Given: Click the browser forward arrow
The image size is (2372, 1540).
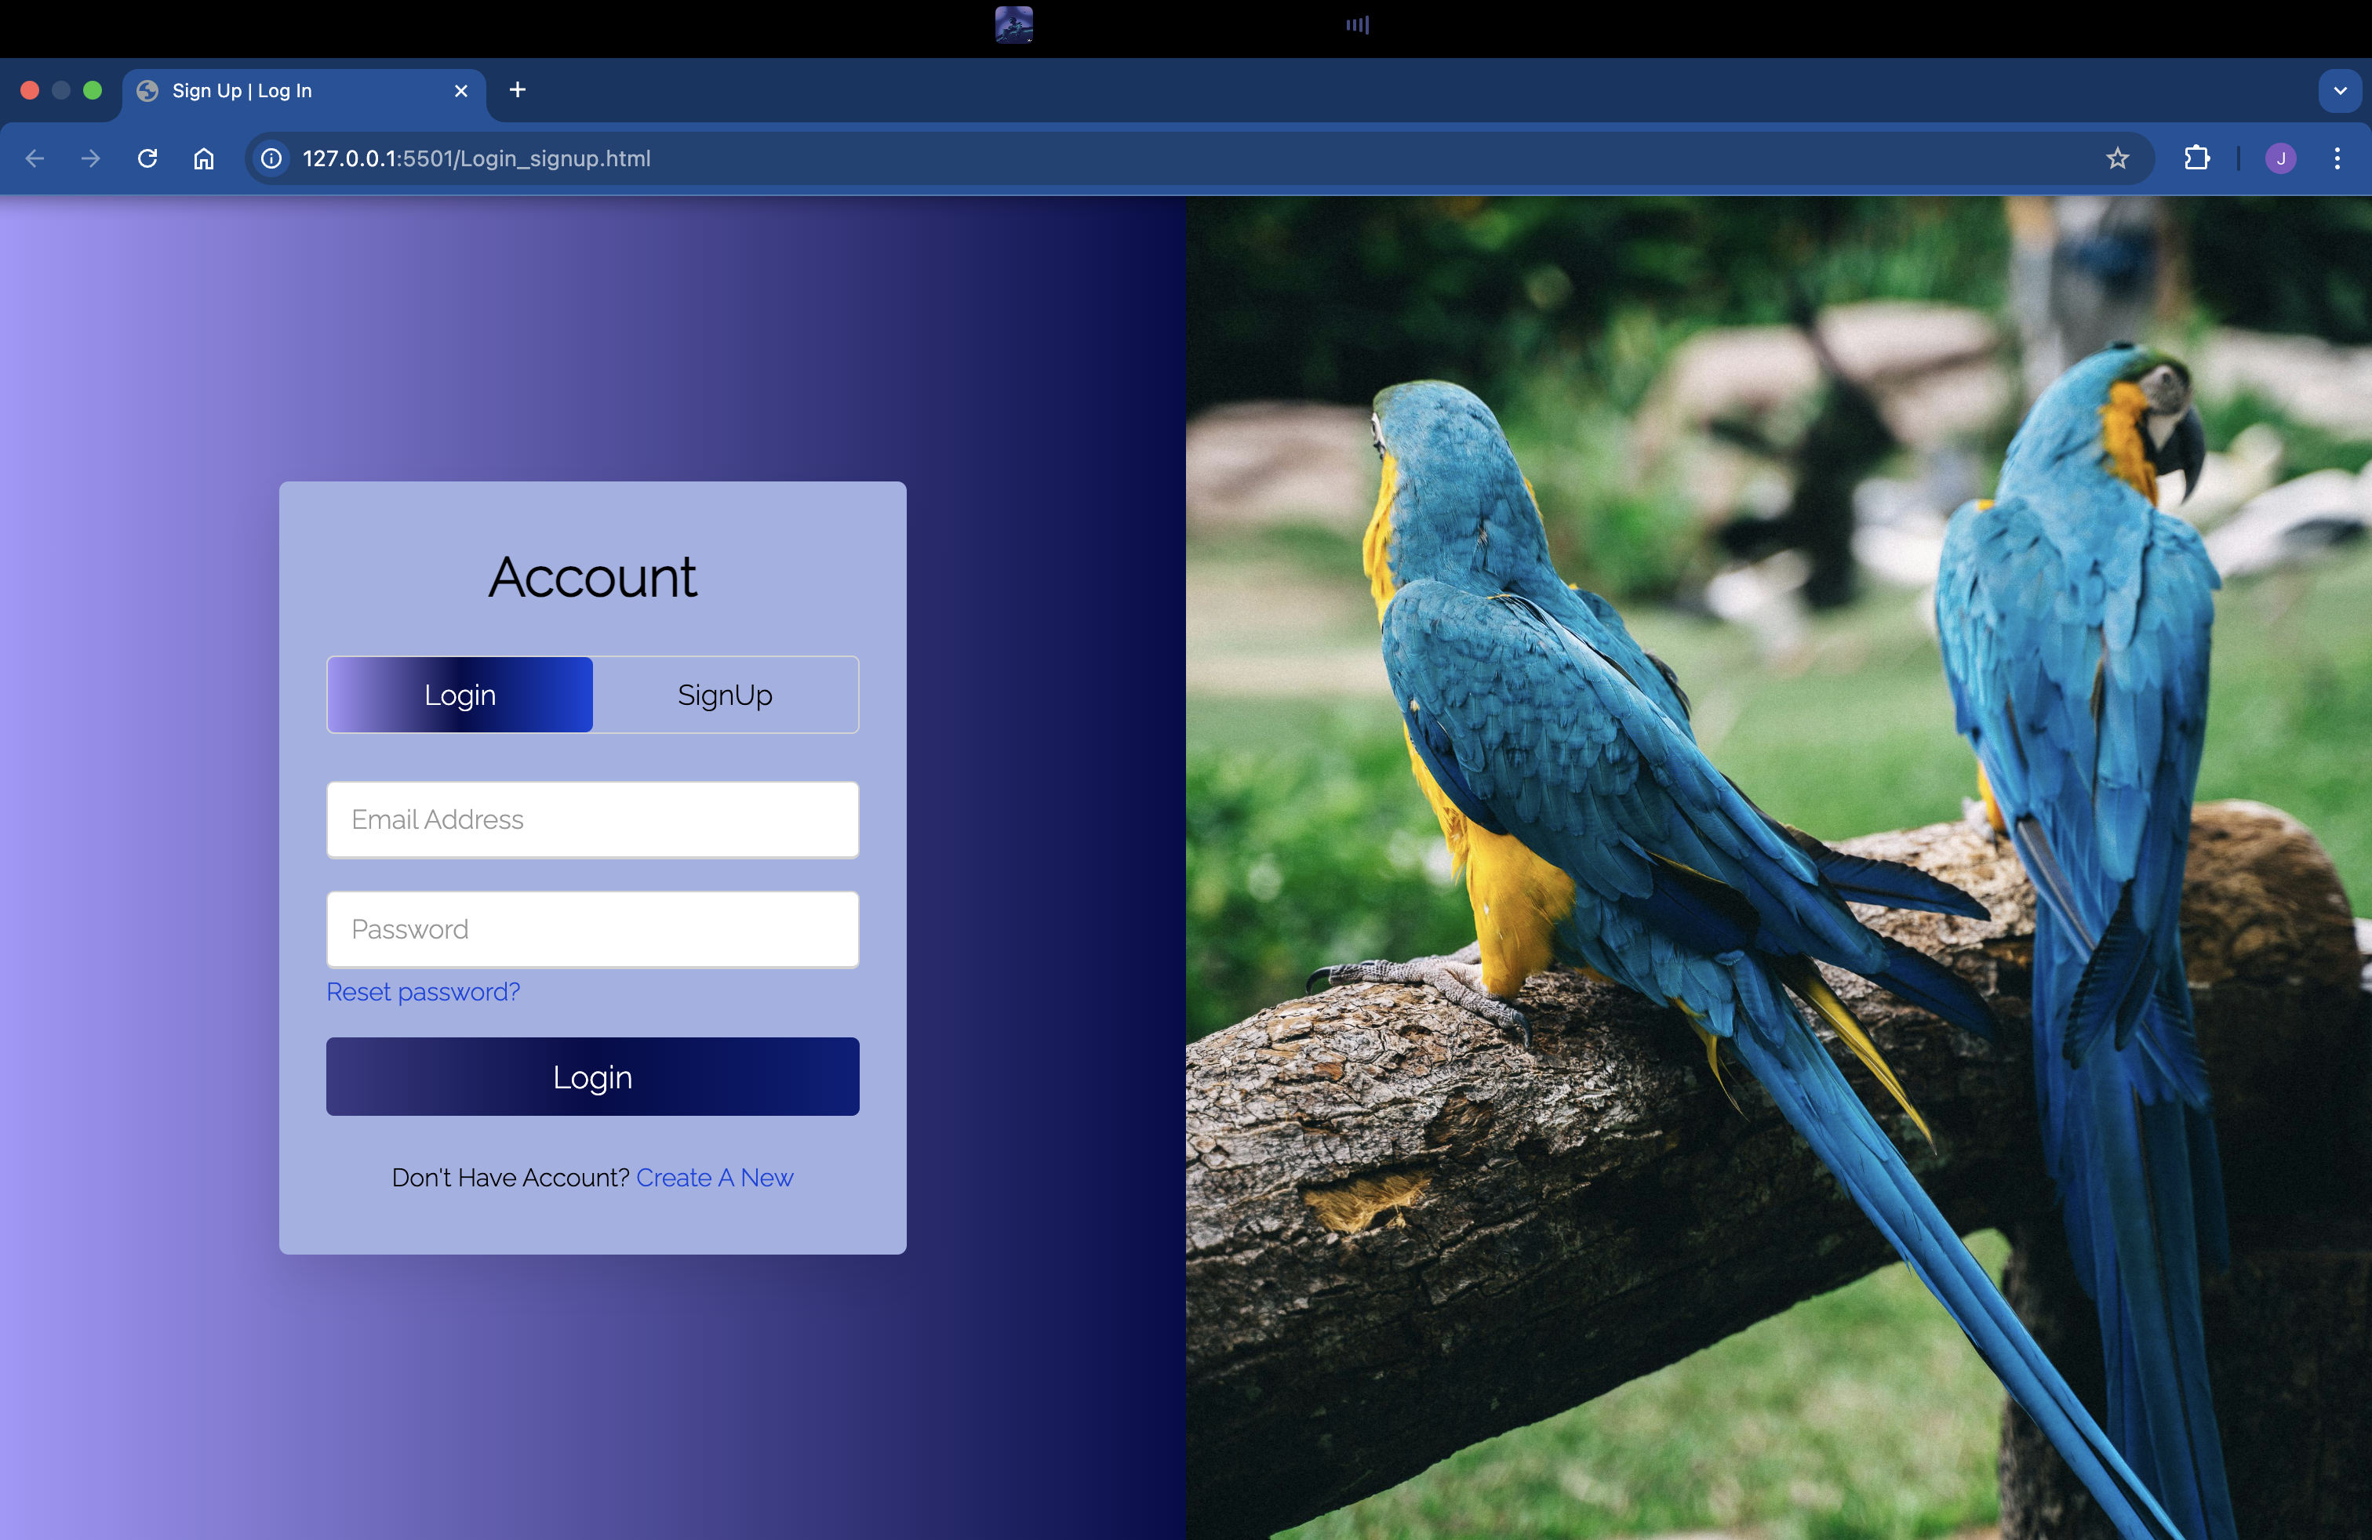Looking at the screenshot, I should (91, 158).
